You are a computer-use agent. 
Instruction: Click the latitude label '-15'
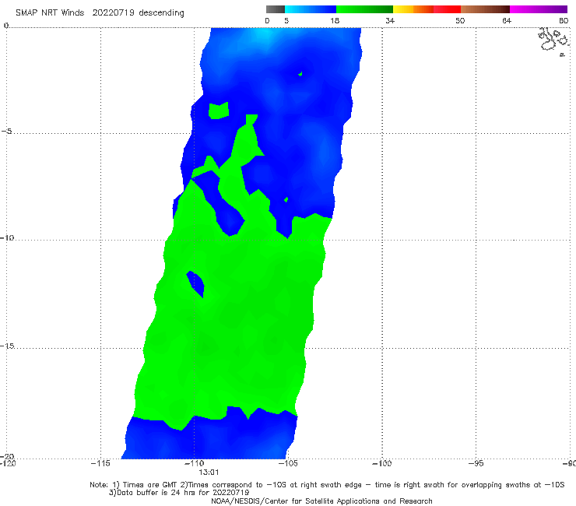click(6, 346)
